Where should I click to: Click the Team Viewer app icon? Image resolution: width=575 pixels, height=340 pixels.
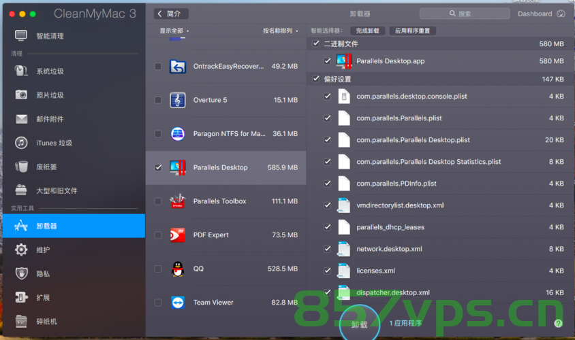pyautogui.click(x=178, y=303)
